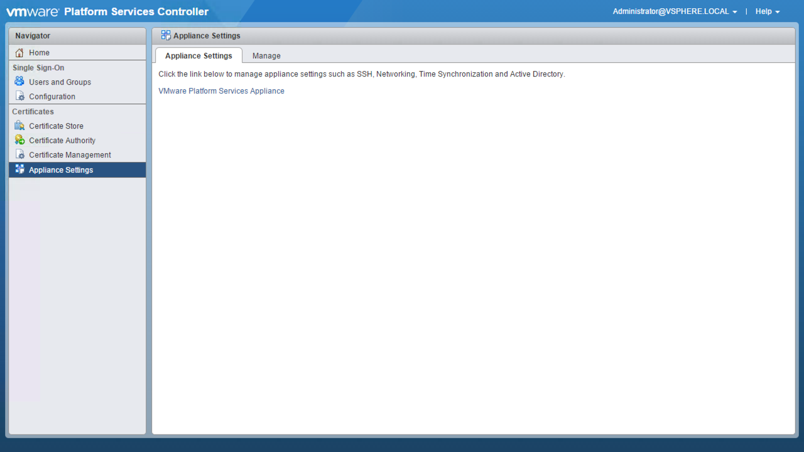This screenshot has width=804, height=452.
Task: Open the Administrator@VSPHERE.LOCAL user dropdown
Action: pos(675,11)
